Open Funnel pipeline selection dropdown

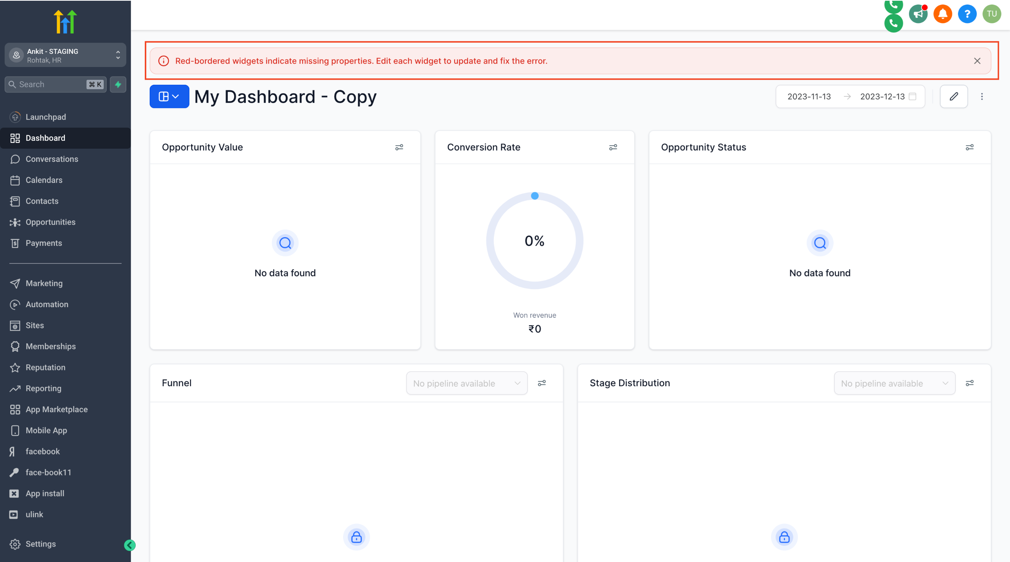(467, 383)
